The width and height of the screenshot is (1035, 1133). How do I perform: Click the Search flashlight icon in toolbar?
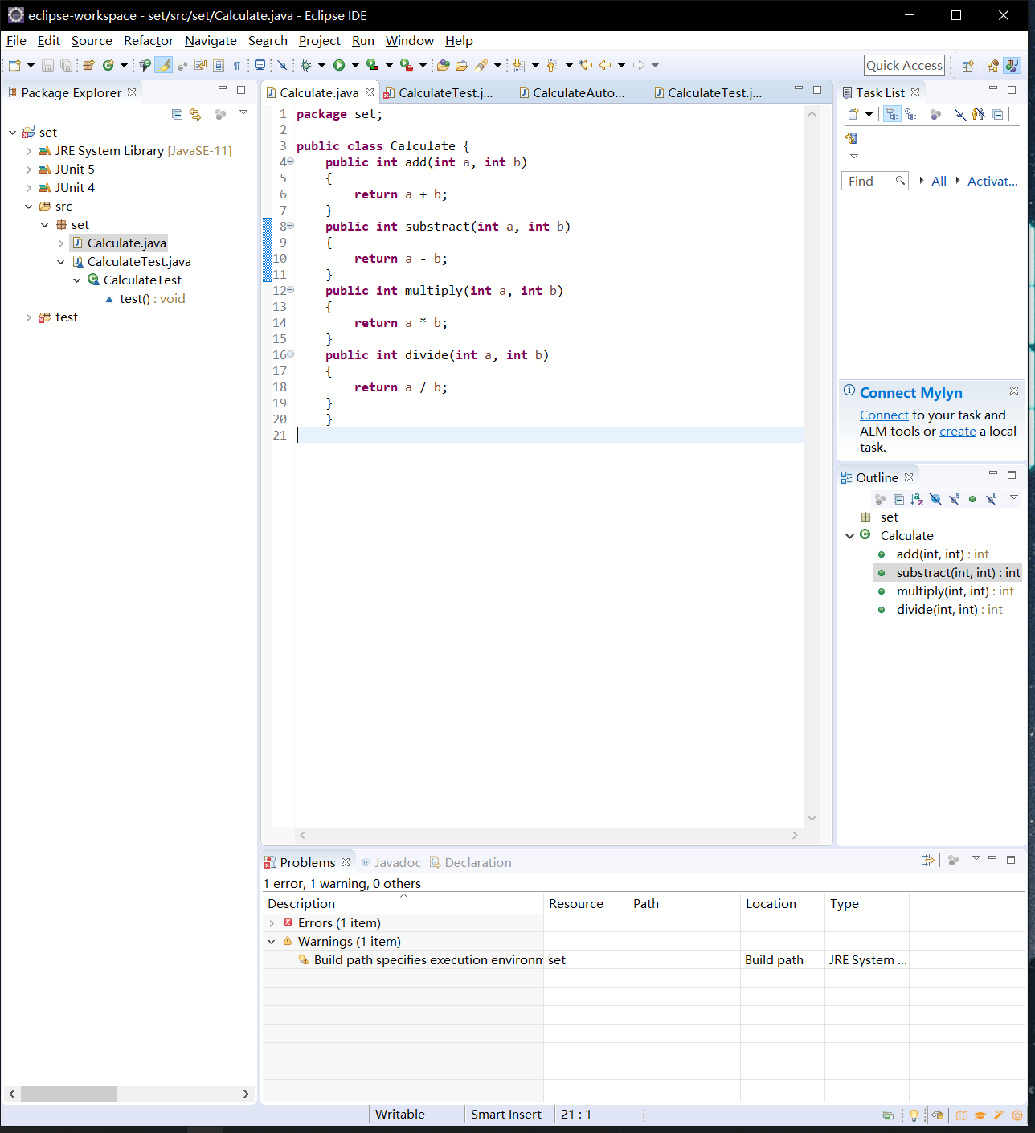(x=481, y=65)
